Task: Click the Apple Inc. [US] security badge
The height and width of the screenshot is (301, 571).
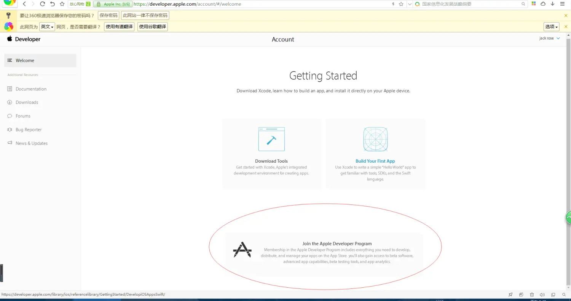Action: [x=113, y=4]
